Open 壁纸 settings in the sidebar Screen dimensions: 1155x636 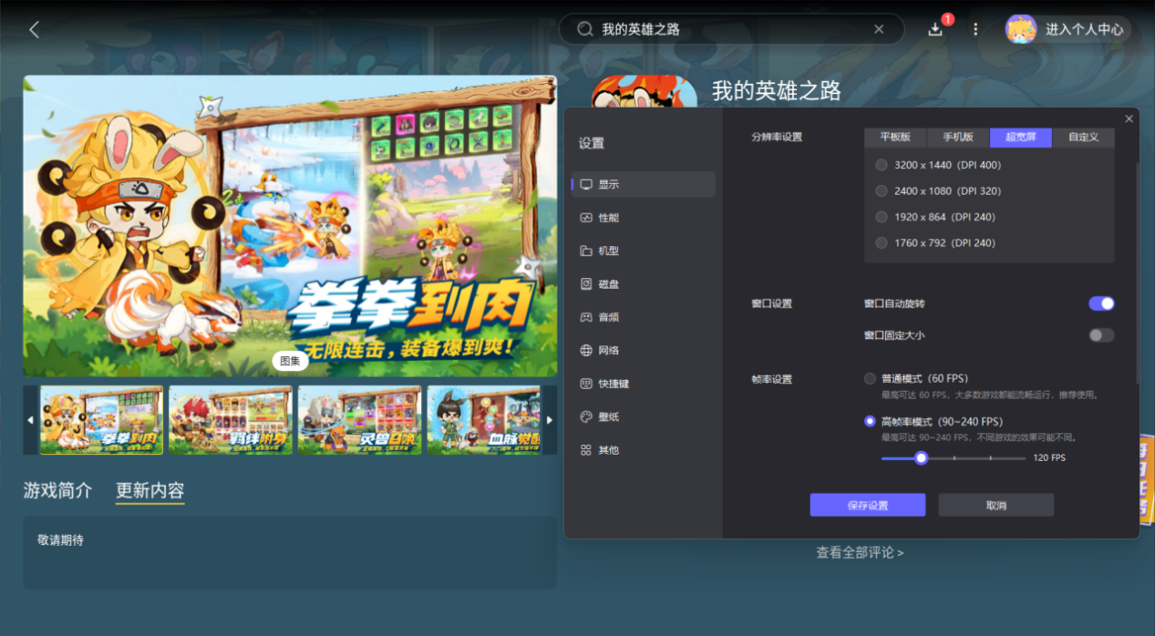(644, 416)
